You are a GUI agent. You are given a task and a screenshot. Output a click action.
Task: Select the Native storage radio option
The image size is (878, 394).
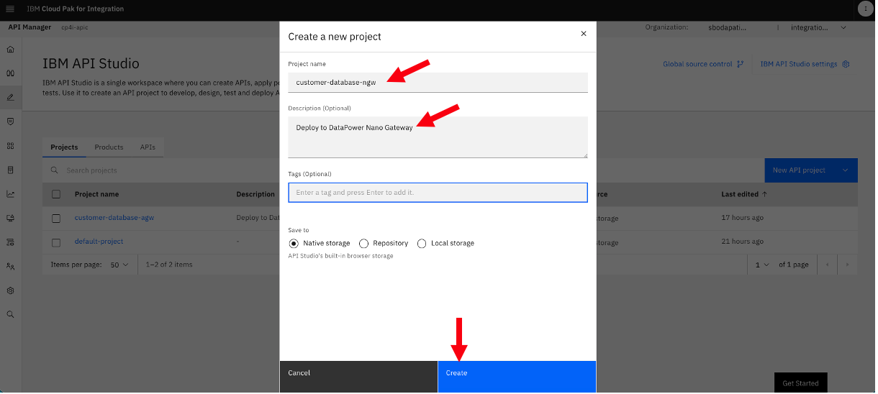click(x=293, y=244)
